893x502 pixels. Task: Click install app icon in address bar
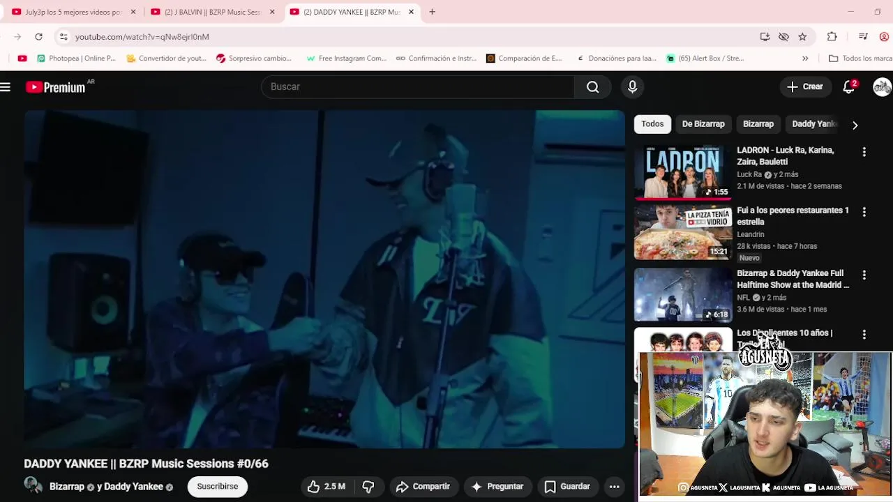click(x=765, y=37)
